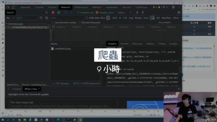This screenshot has width=217, height=122.
Task: Filter requests by Img type
Action: pos(131,18)
